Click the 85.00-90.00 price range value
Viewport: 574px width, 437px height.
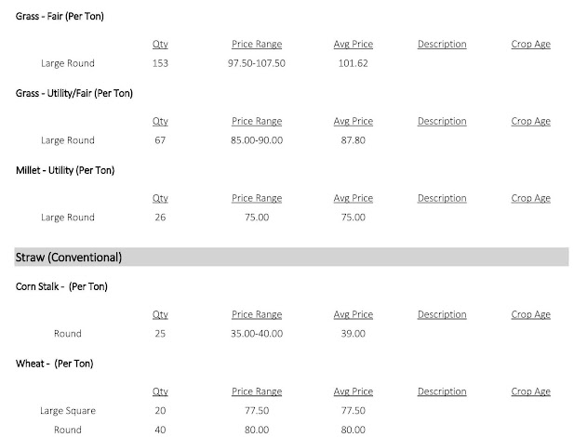click(x=257, y=140)
